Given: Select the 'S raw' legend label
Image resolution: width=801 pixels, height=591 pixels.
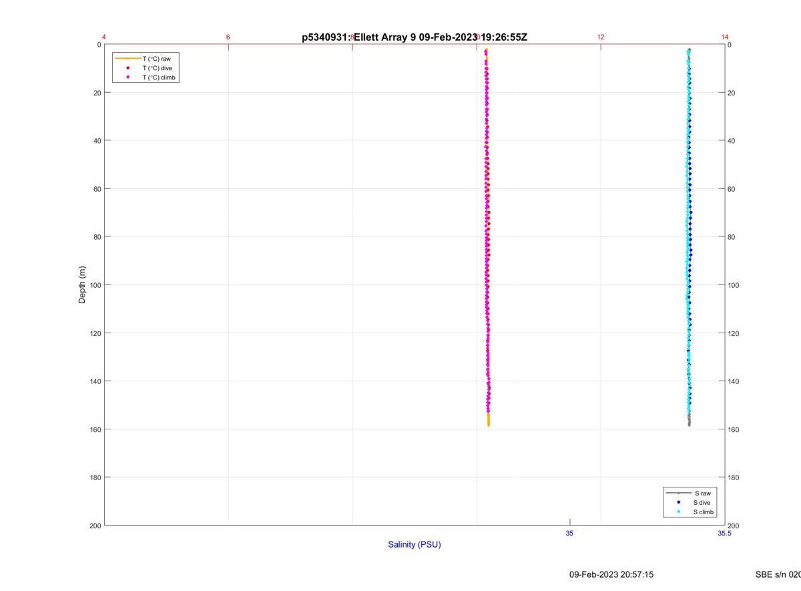Looking at the screenshot, I should click(702, 493).
